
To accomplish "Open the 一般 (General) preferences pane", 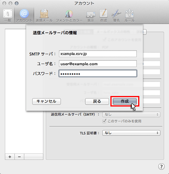I will pyautogui.click(x=8, y=16).
